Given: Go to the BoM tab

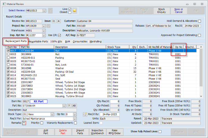Looking at the screenshot, I should (x=67, y=41).
